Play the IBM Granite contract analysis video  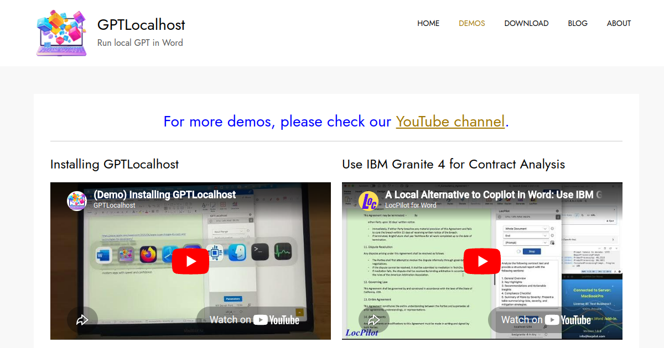482,261
